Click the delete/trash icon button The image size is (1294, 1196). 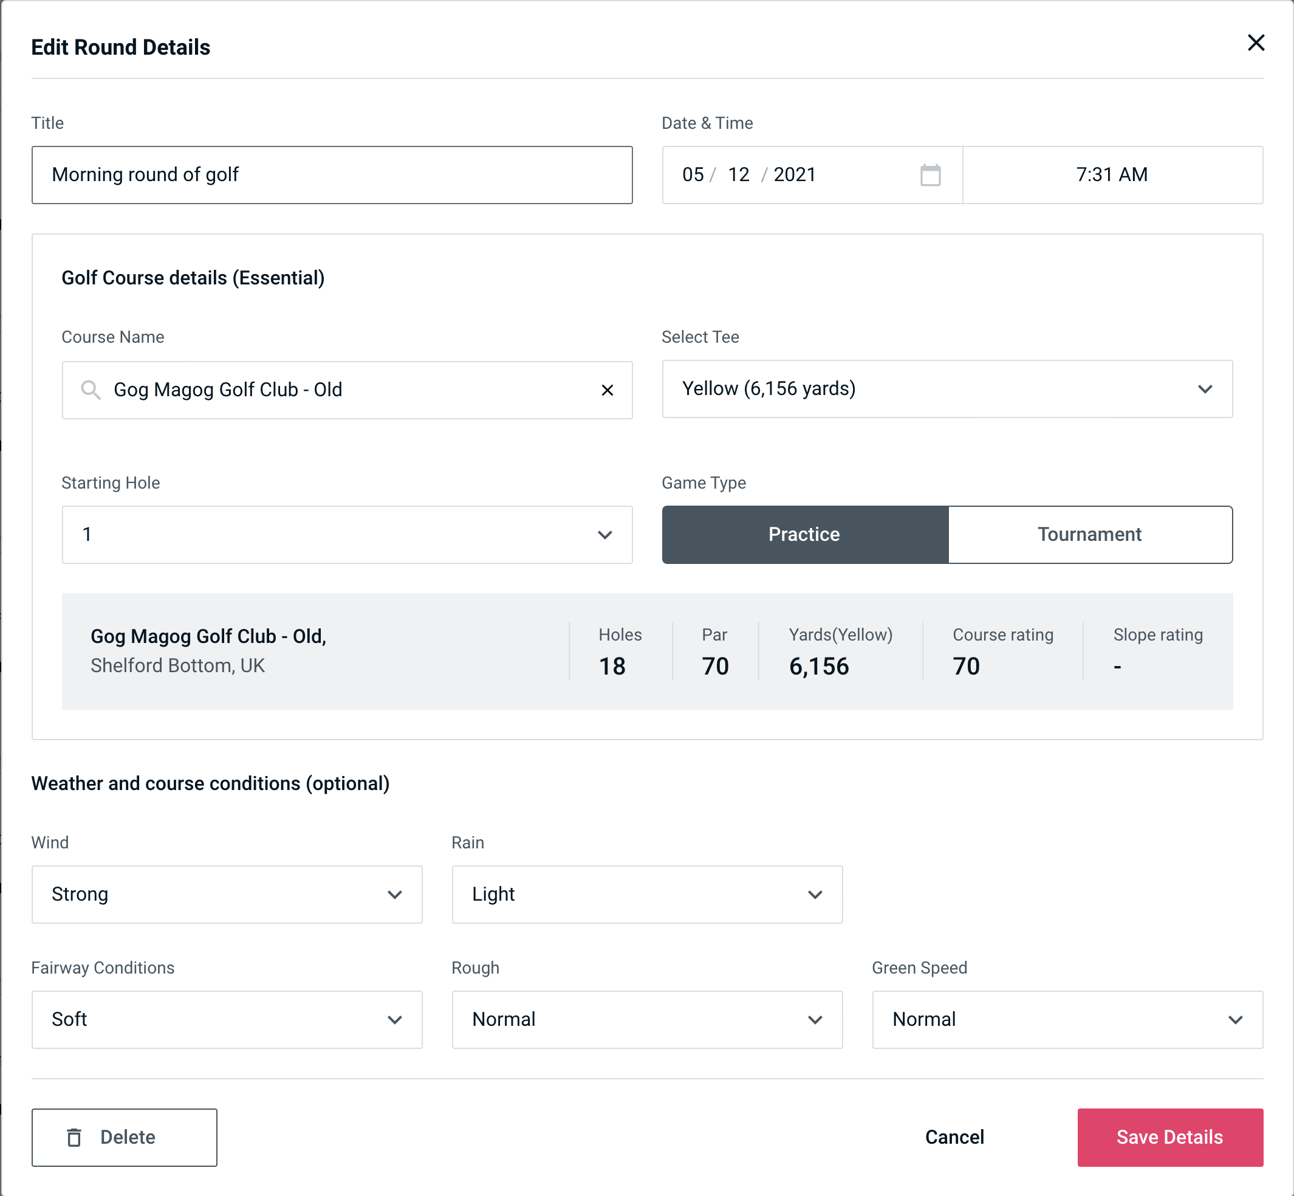pyautogui.click(x=77, y=1136)
